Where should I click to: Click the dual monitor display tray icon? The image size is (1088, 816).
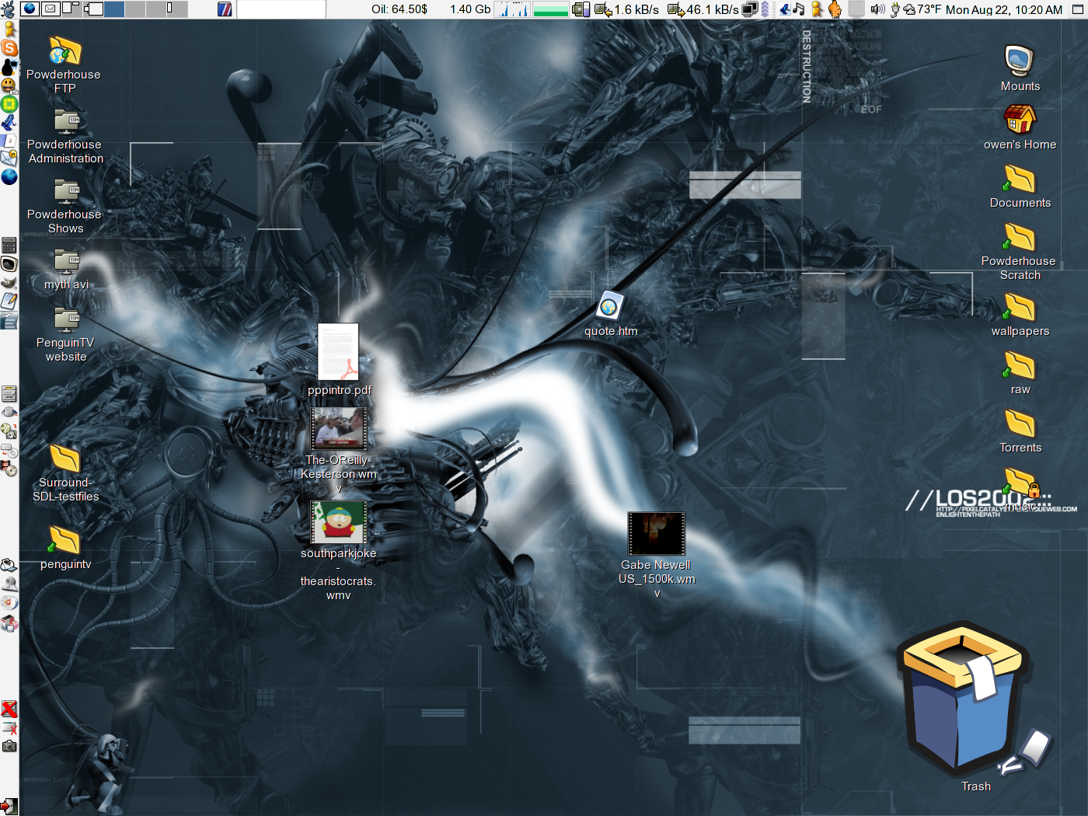750,9
